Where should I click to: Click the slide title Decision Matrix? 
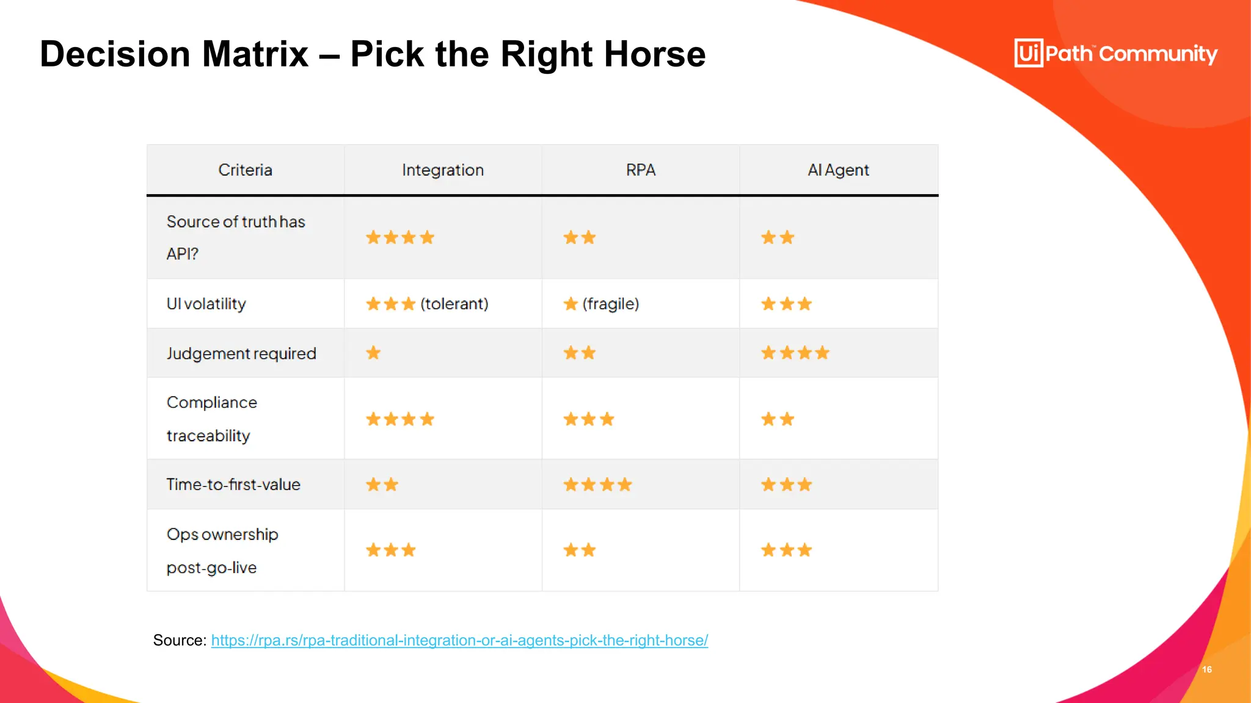[373, 54]
